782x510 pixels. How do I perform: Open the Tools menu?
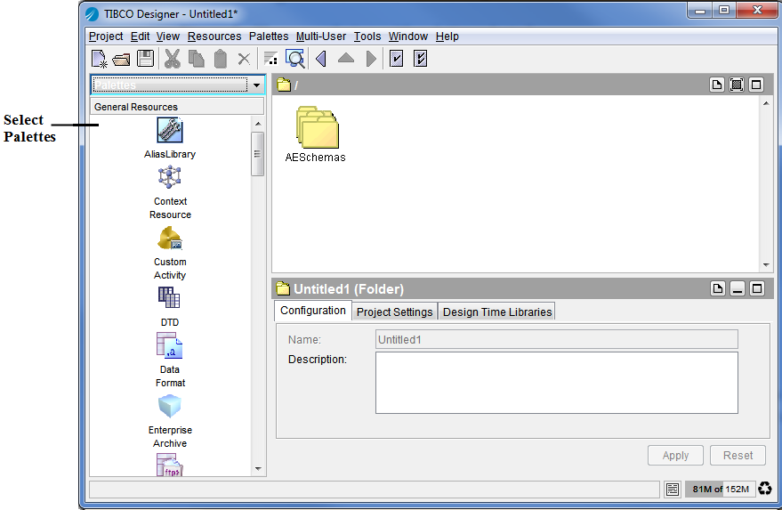367,36
